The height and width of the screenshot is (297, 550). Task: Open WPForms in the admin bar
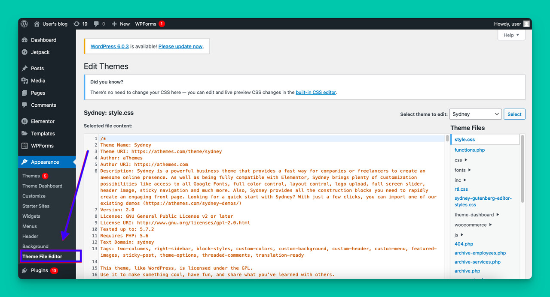[146, 24]
